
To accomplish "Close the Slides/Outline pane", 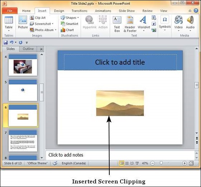I will point(41,49).
